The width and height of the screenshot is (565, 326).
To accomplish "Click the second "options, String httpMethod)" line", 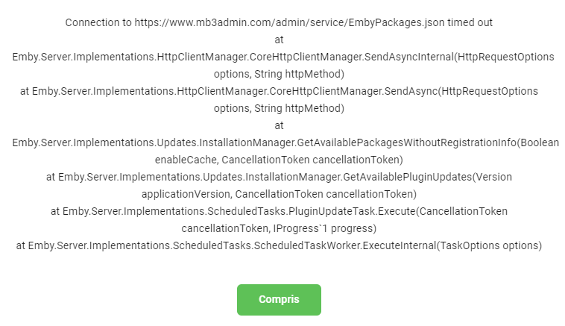I will point(279,108).
